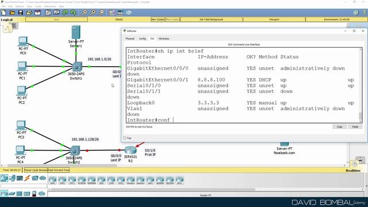Click into the CLI terminal input area
The height and width of the screenshot is (207, 368).
(243, 85)
